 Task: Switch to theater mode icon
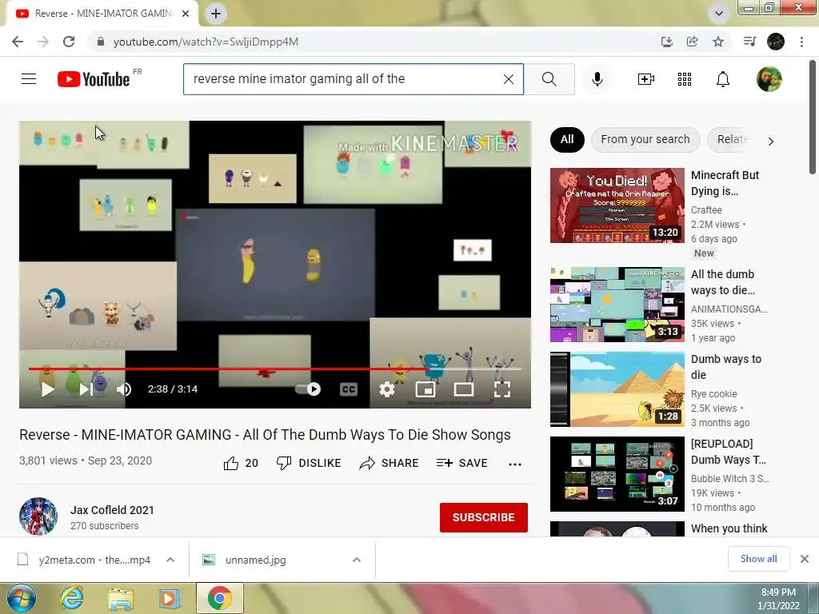click(464, 389)
